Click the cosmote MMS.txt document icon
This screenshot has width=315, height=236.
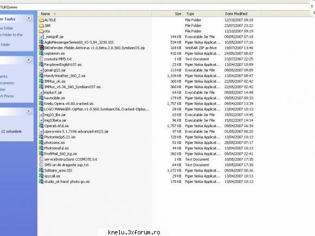point(41,59)
